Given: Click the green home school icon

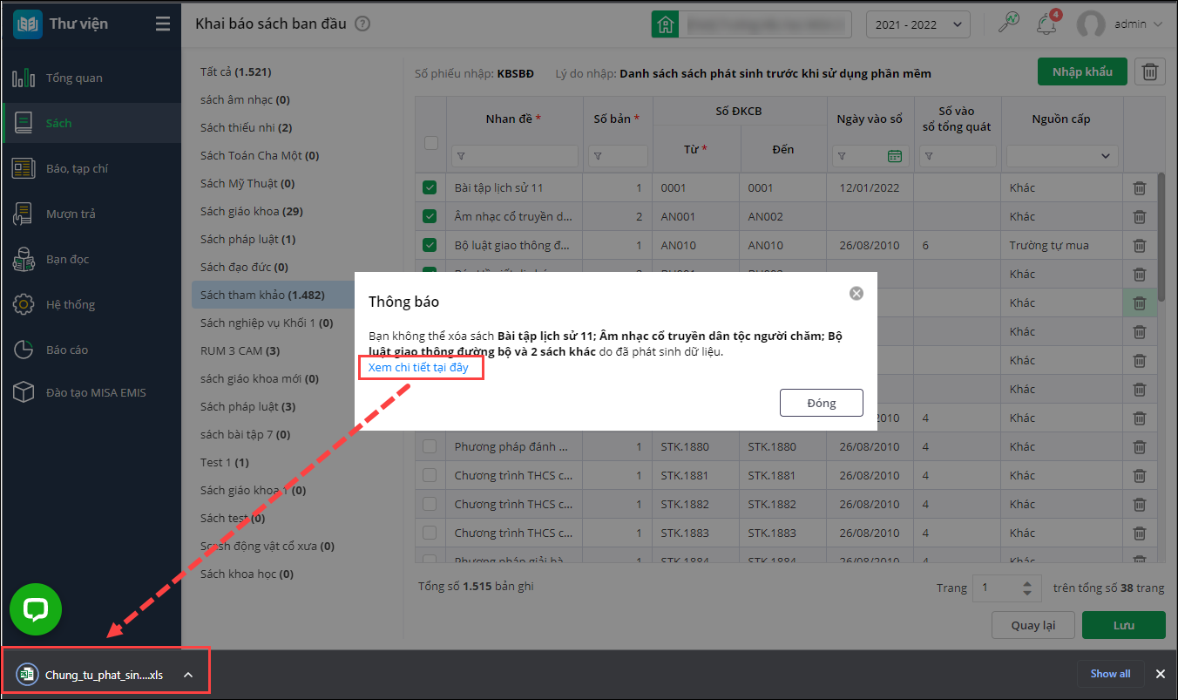Looking at the screenshot, I should coord(665,24).
